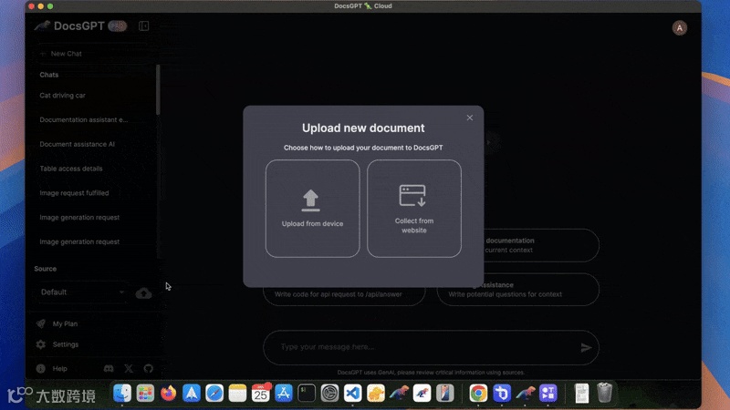
Task: Open the purple shapes app in dock
Action: point(548,394)
